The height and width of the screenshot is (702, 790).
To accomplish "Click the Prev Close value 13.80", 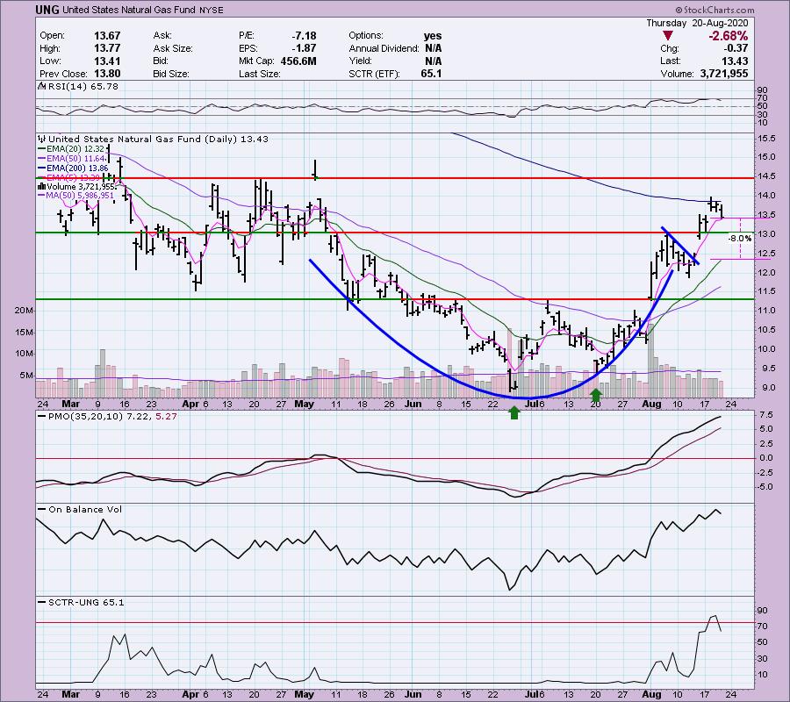I will coord(107,74).
